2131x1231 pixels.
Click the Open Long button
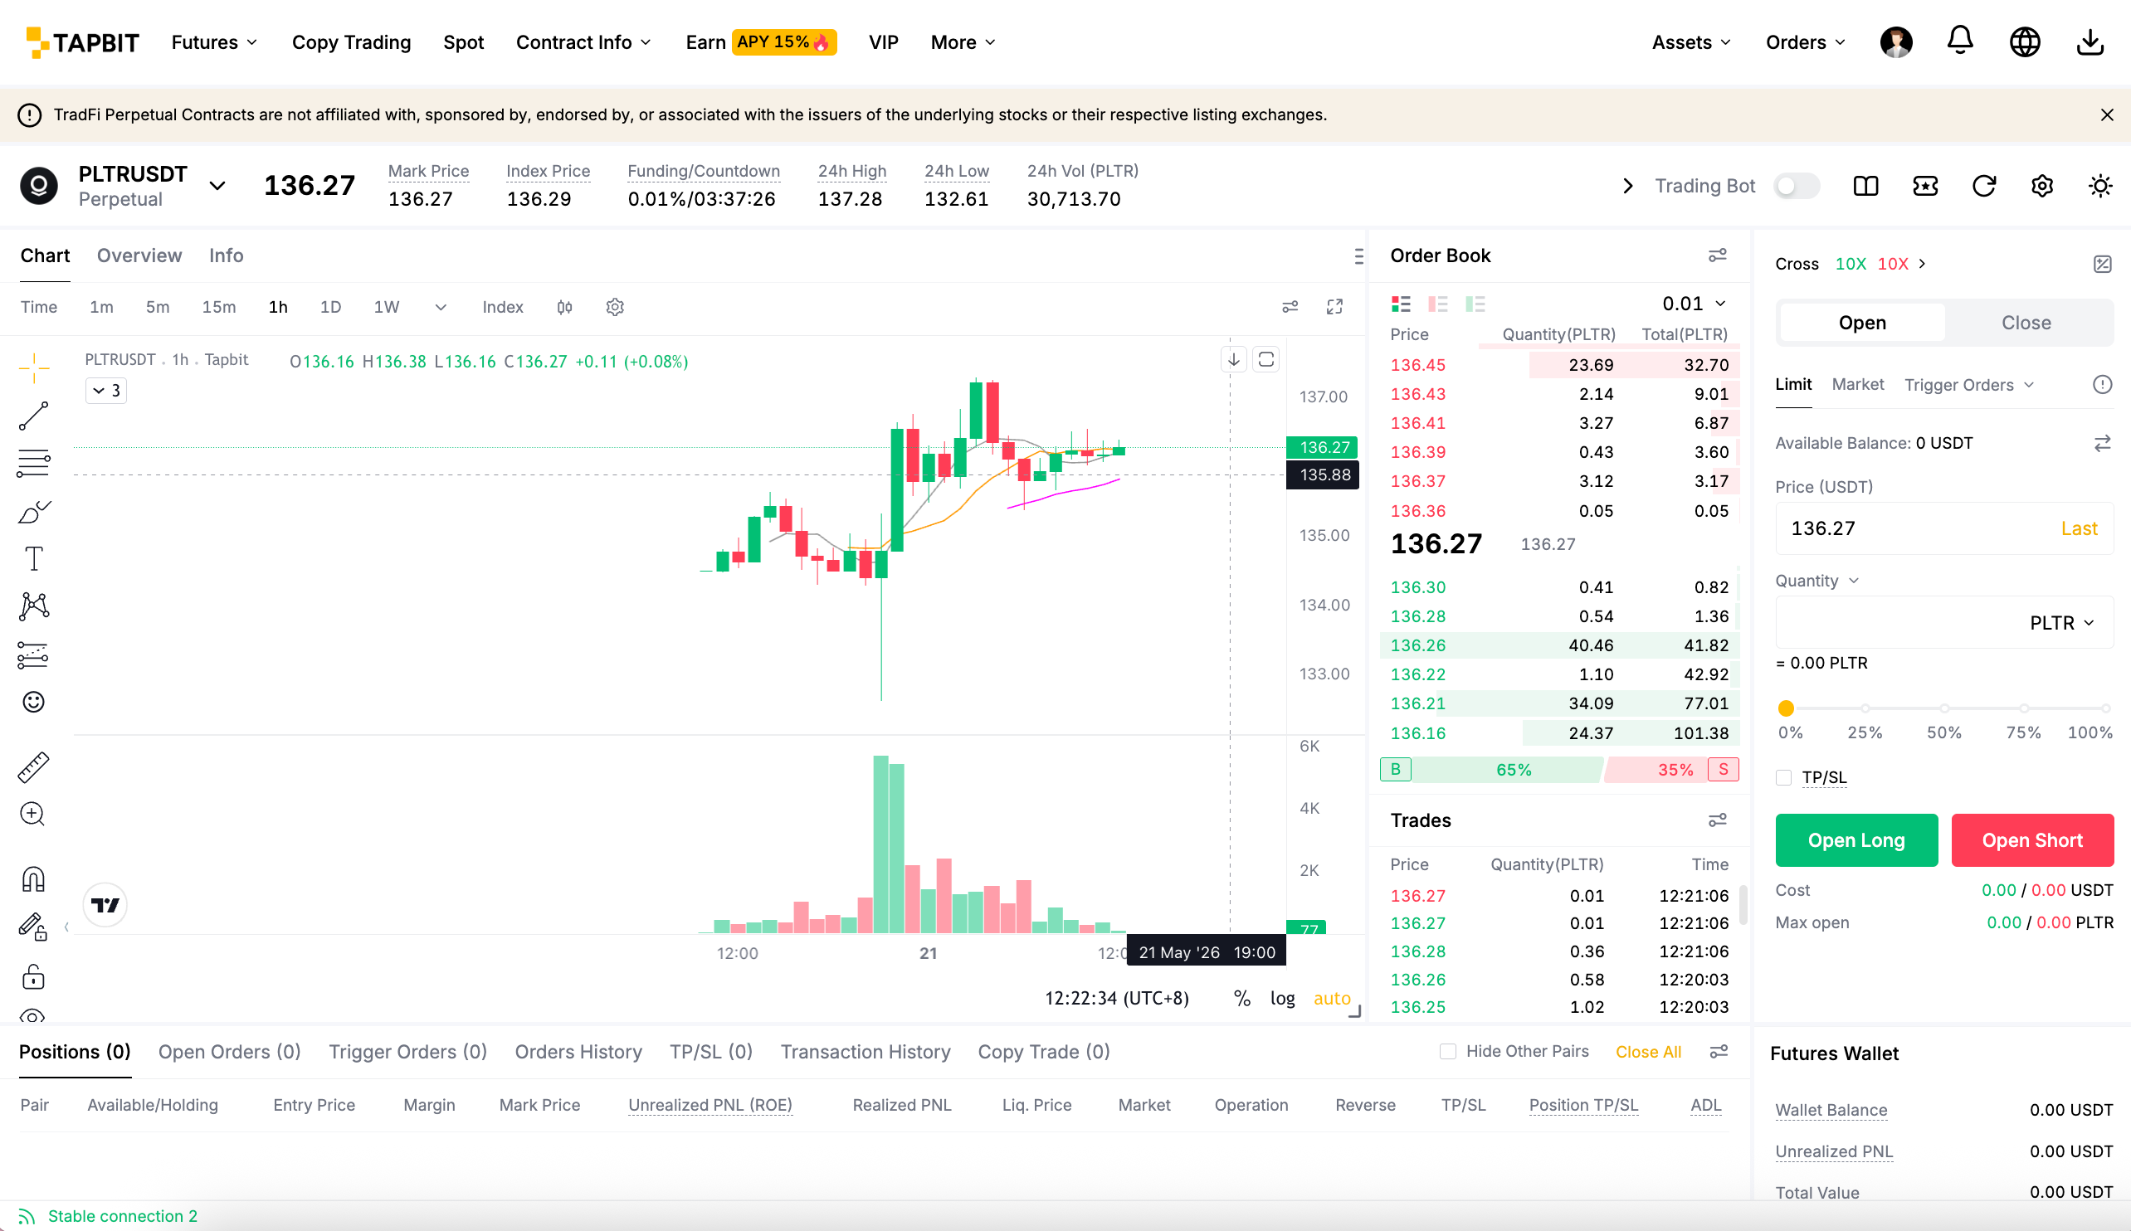coord(1856,840)
